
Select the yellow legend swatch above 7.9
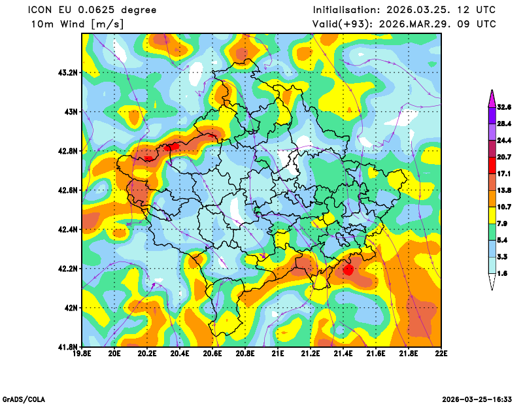coord(492,215)
